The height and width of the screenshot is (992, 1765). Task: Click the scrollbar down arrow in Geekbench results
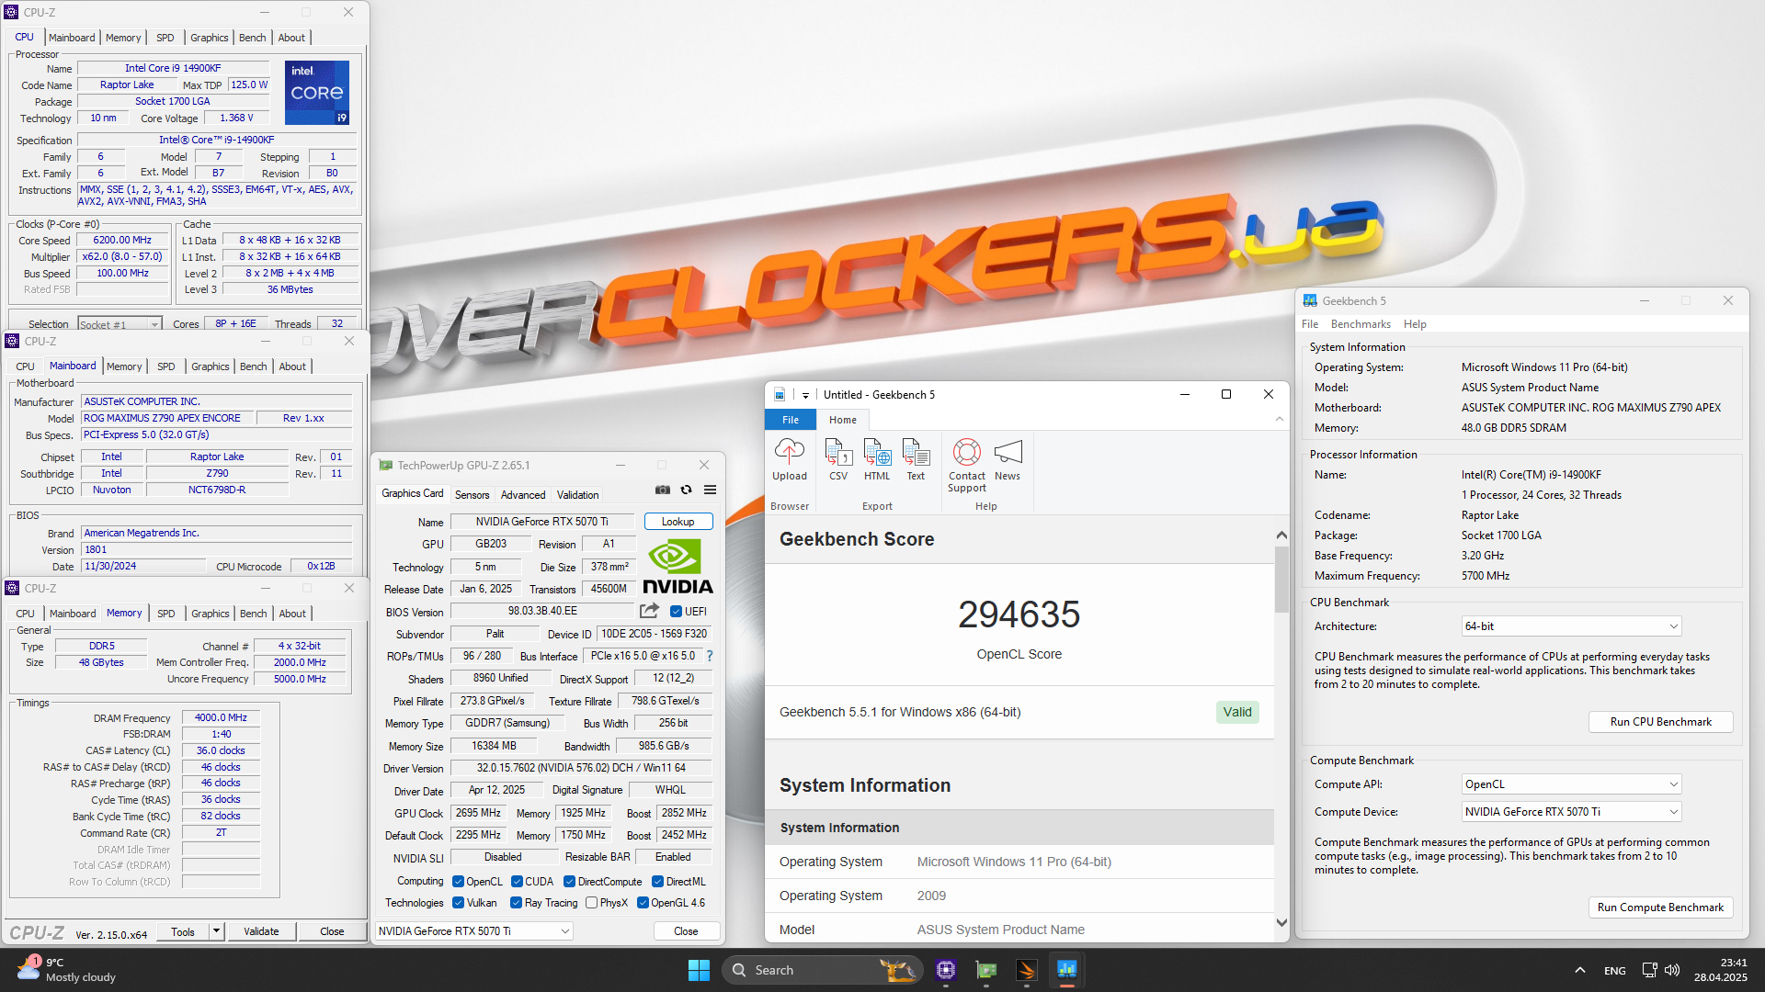click(x=1281, y=923)
